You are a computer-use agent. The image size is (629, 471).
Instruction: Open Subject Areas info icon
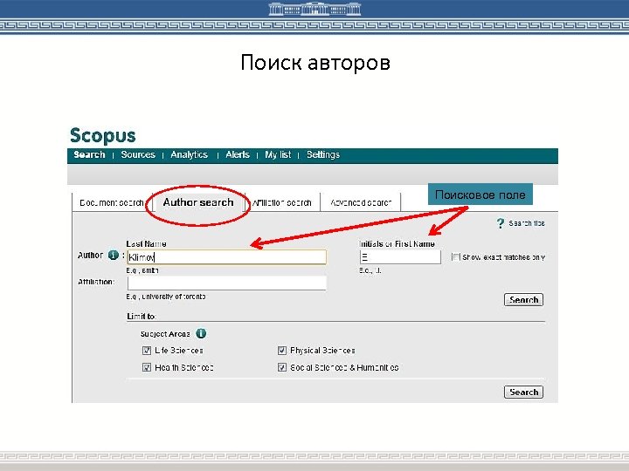pos(201,333)
